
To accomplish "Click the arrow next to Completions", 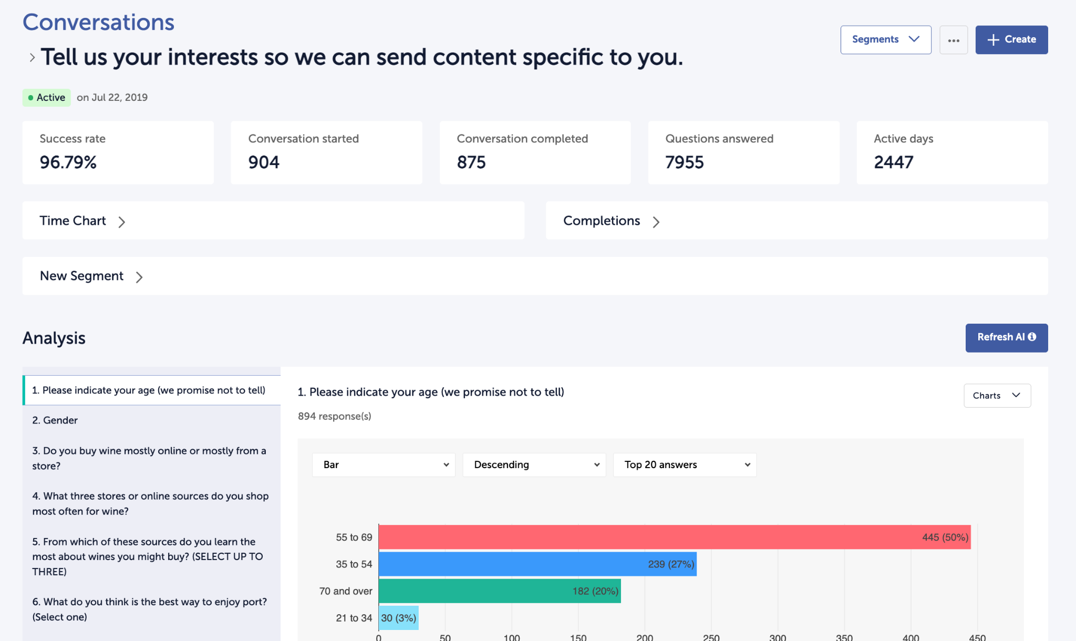I will coord(656,222).
